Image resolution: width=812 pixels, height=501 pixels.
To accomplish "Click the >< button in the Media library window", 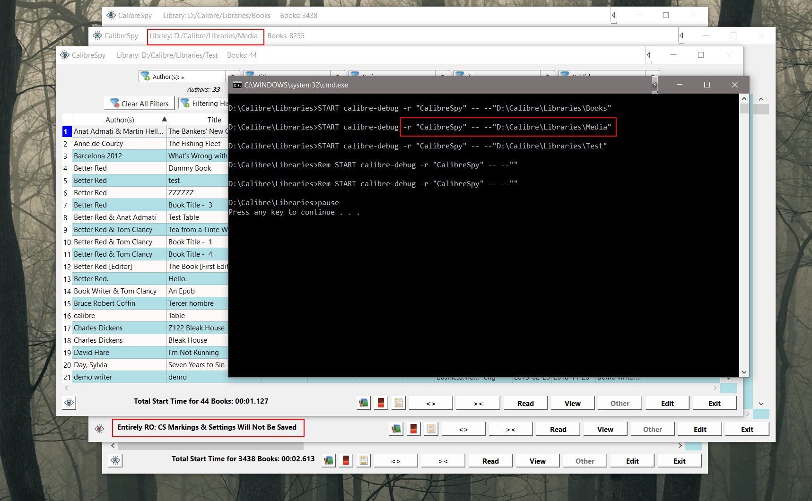I will pyautogui.click(x=511, y=429).
